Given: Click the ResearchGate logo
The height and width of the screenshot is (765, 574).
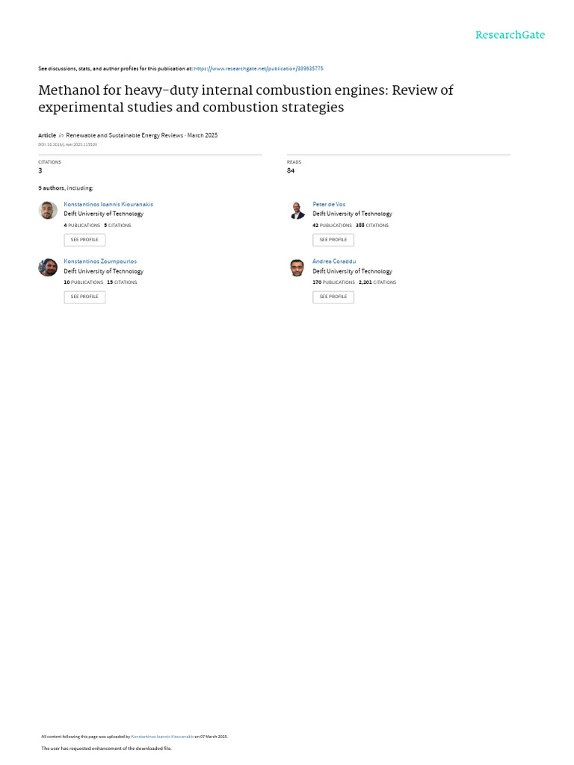Looking at the screenshot, I should (510, 35).
